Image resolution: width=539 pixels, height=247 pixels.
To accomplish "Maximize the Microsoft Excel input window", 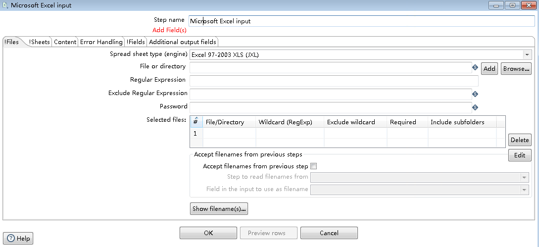I will coord(513,5).
